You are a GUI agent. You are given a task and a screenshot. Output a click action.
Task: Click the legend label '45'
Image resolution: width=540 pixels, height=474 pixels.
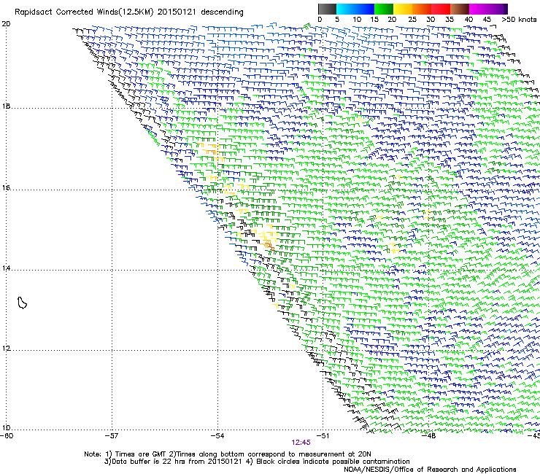click(x=487, y=20)
